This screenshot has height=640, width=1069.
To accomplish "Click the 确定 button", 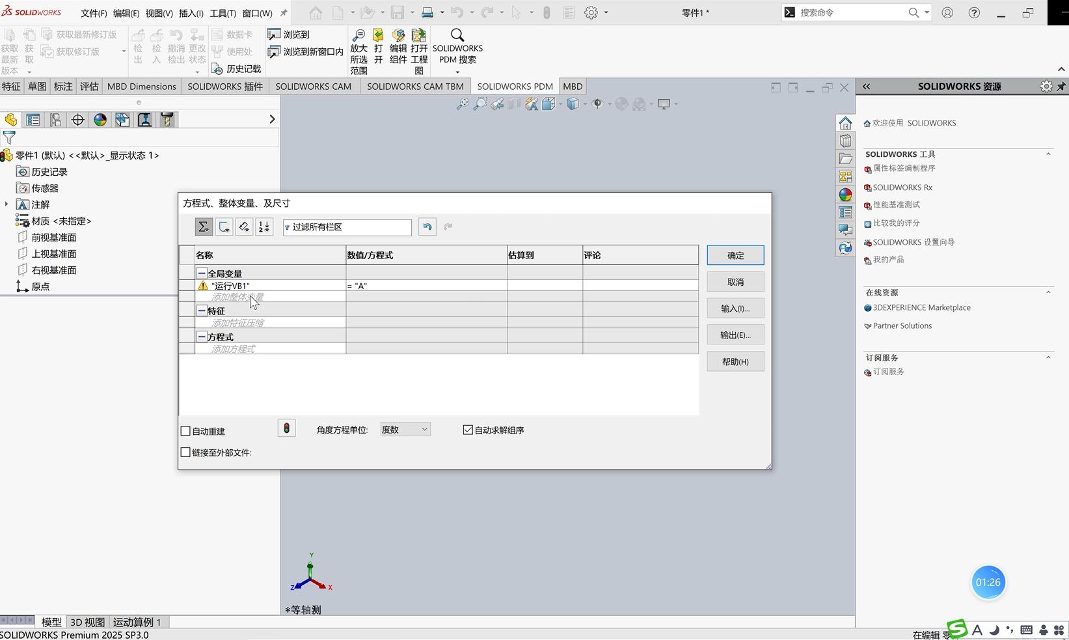I will [x=735, y=255].
